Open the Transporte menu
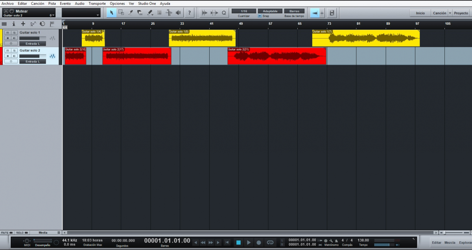Viewport: 472px width, 250px height. pyautogui.click(x=97, y=4)
